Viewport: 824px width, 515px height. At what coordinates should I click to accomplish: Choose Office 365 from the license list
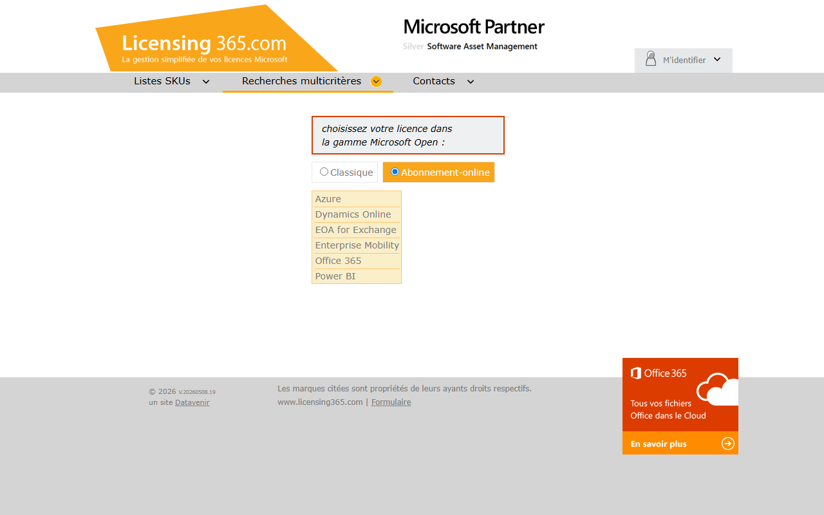pyautogui.click(x=357, y=261)
